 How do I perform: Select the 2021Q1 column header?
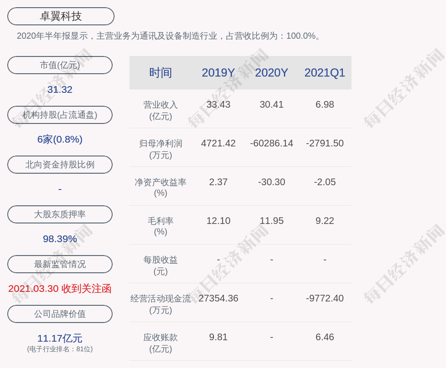coord(325,73)
